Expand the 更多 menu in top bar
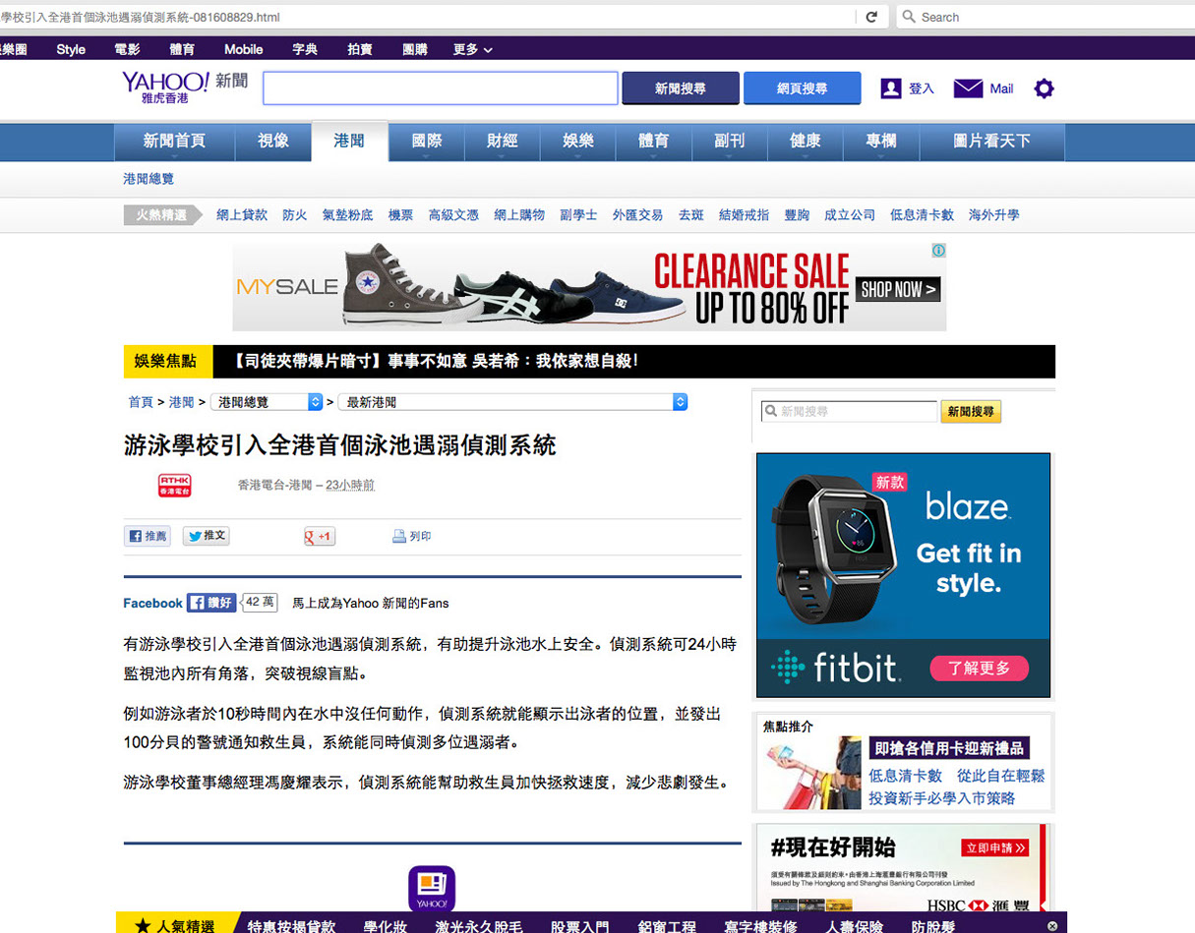 point(473,49)
